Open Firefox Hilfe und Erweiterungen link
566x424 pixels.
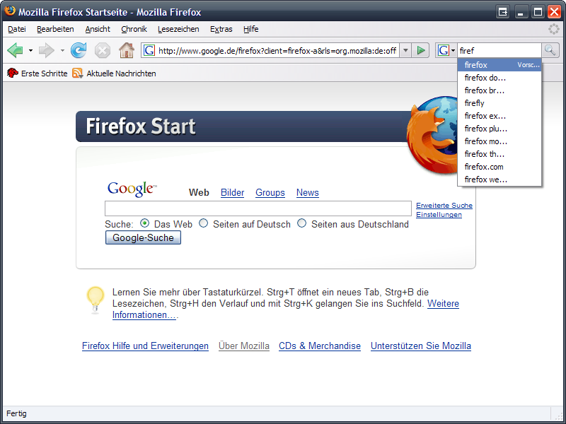point(145,346)
